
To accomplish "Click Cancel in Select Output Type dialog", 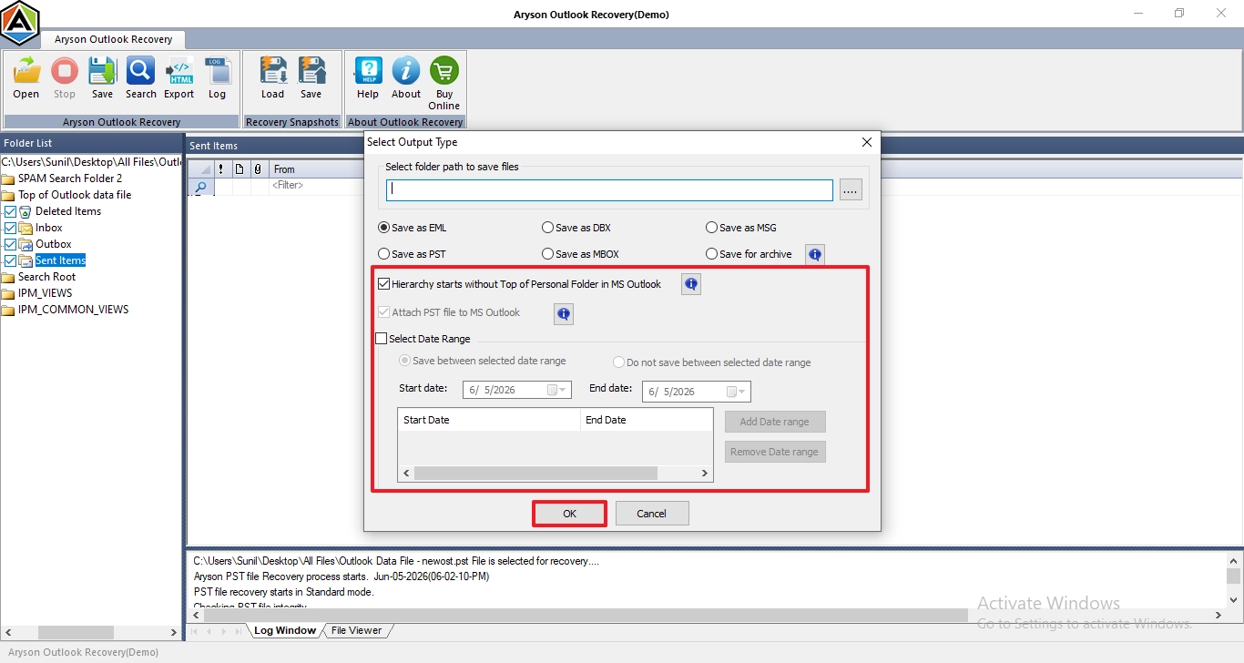I will pyautogui.click(x=652, y=514).
